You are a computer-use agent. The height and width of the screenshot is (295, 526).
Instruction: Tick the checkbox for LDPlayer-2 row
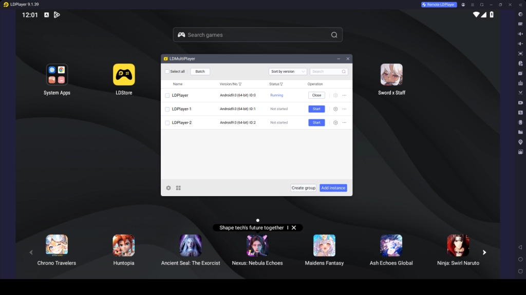click(x=167, y=123)
